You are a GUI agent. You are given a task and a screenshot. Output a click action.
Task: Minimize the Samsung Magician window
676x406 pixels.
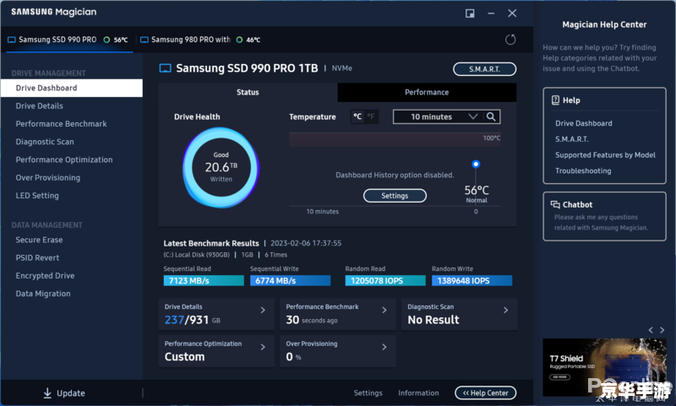coord(491,14)
